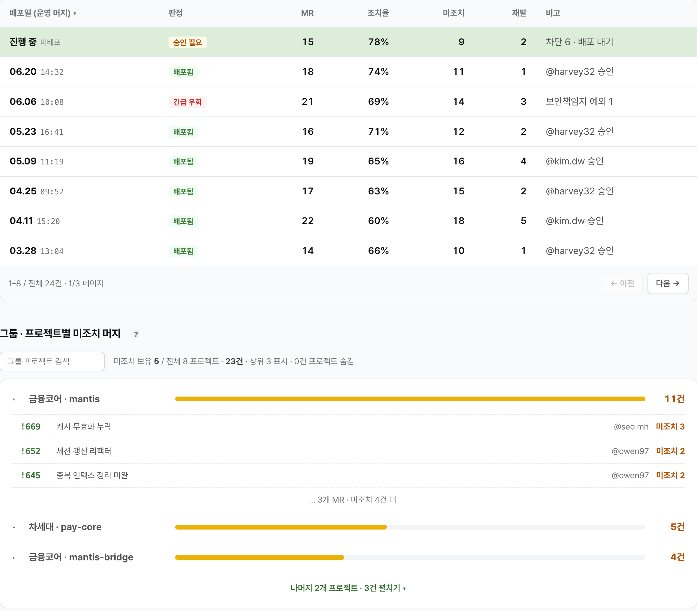Select the 06.06 10:08 deployment date
This screenshot has height=611, width=697.
coord(37,102)
